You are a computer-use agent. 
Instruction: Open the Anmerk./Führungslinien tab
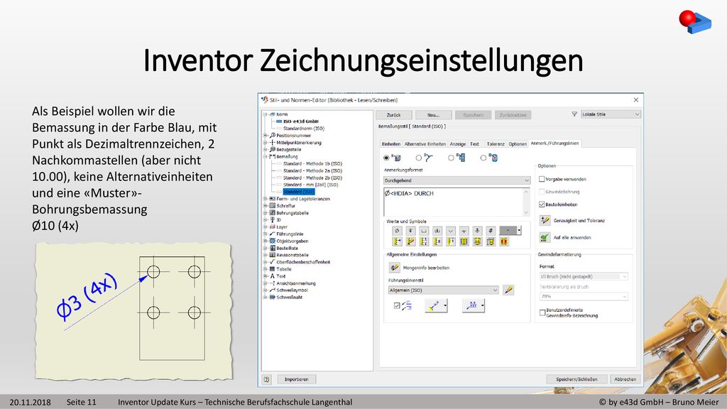point(554,143)
